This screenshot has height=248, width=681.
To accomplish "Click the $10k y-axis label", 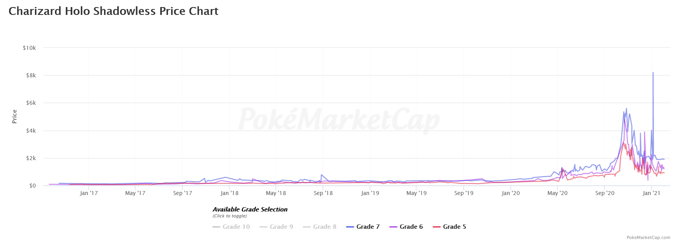I will pyautogui.click(x=29, y=48).
